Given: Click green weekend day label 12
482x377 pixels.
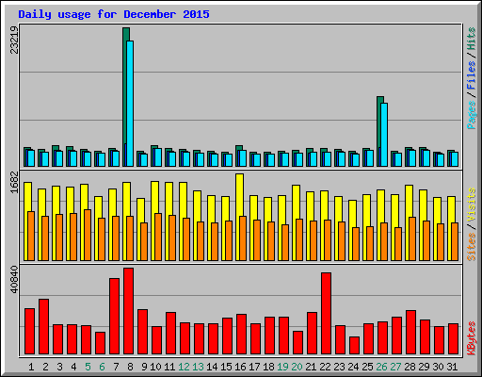Looking at the screenshot, I should point(184,367).
